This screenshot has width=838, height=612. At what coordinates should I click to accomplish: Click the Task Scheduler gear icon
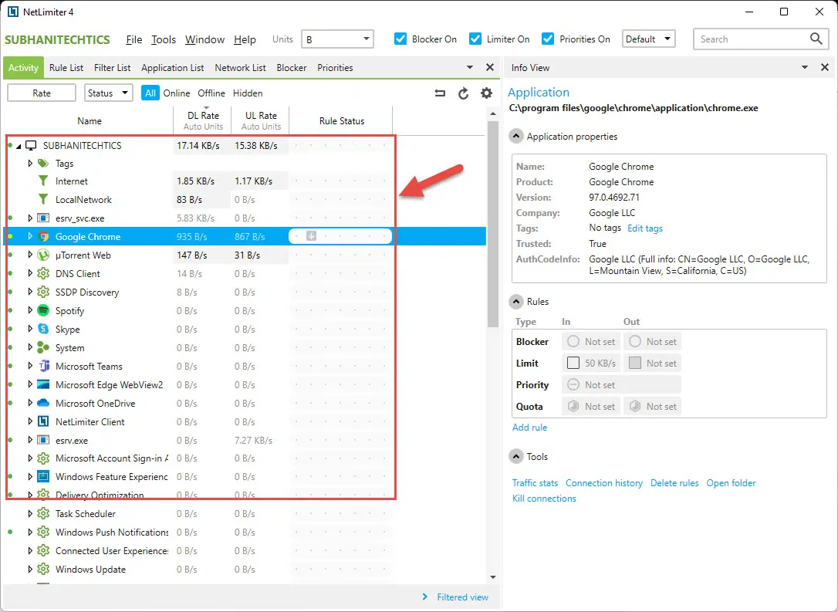[x=43, y=514]
